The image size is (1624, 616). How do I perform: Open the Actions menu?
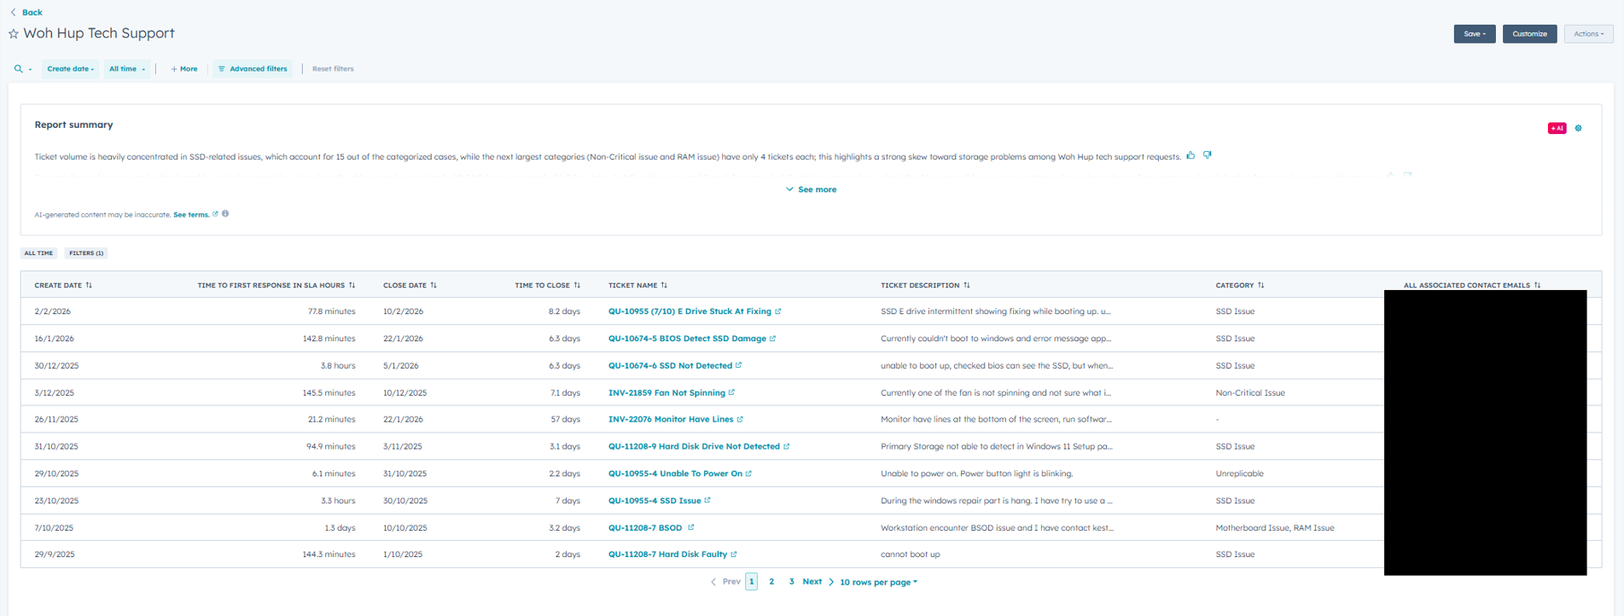point(1588,34)
